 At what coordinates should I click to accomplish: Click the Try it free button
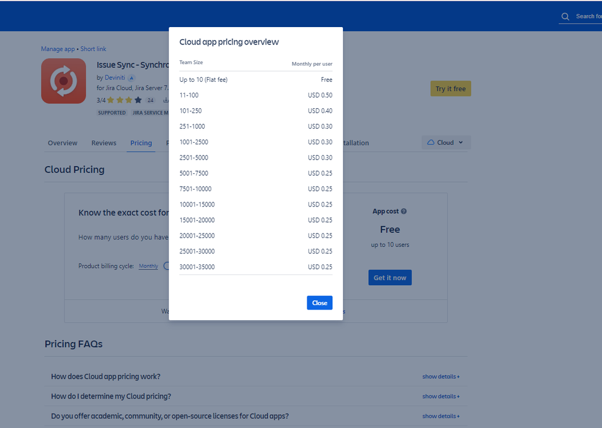pos(450,88)
